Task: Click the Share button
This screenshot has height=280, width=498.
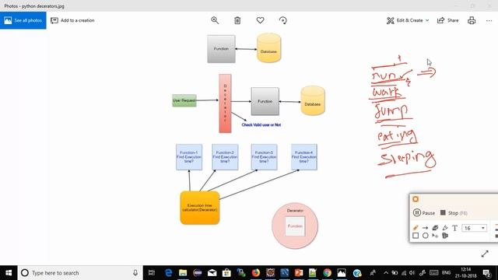Action: (x=448, y=20)
